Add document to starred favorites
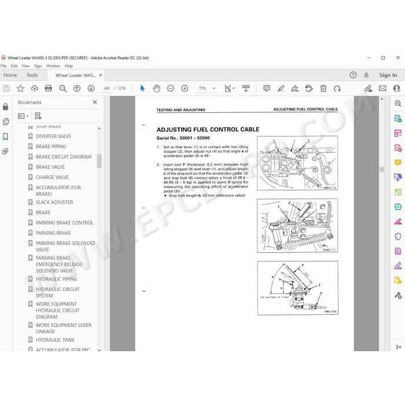 tap(20, 89)
